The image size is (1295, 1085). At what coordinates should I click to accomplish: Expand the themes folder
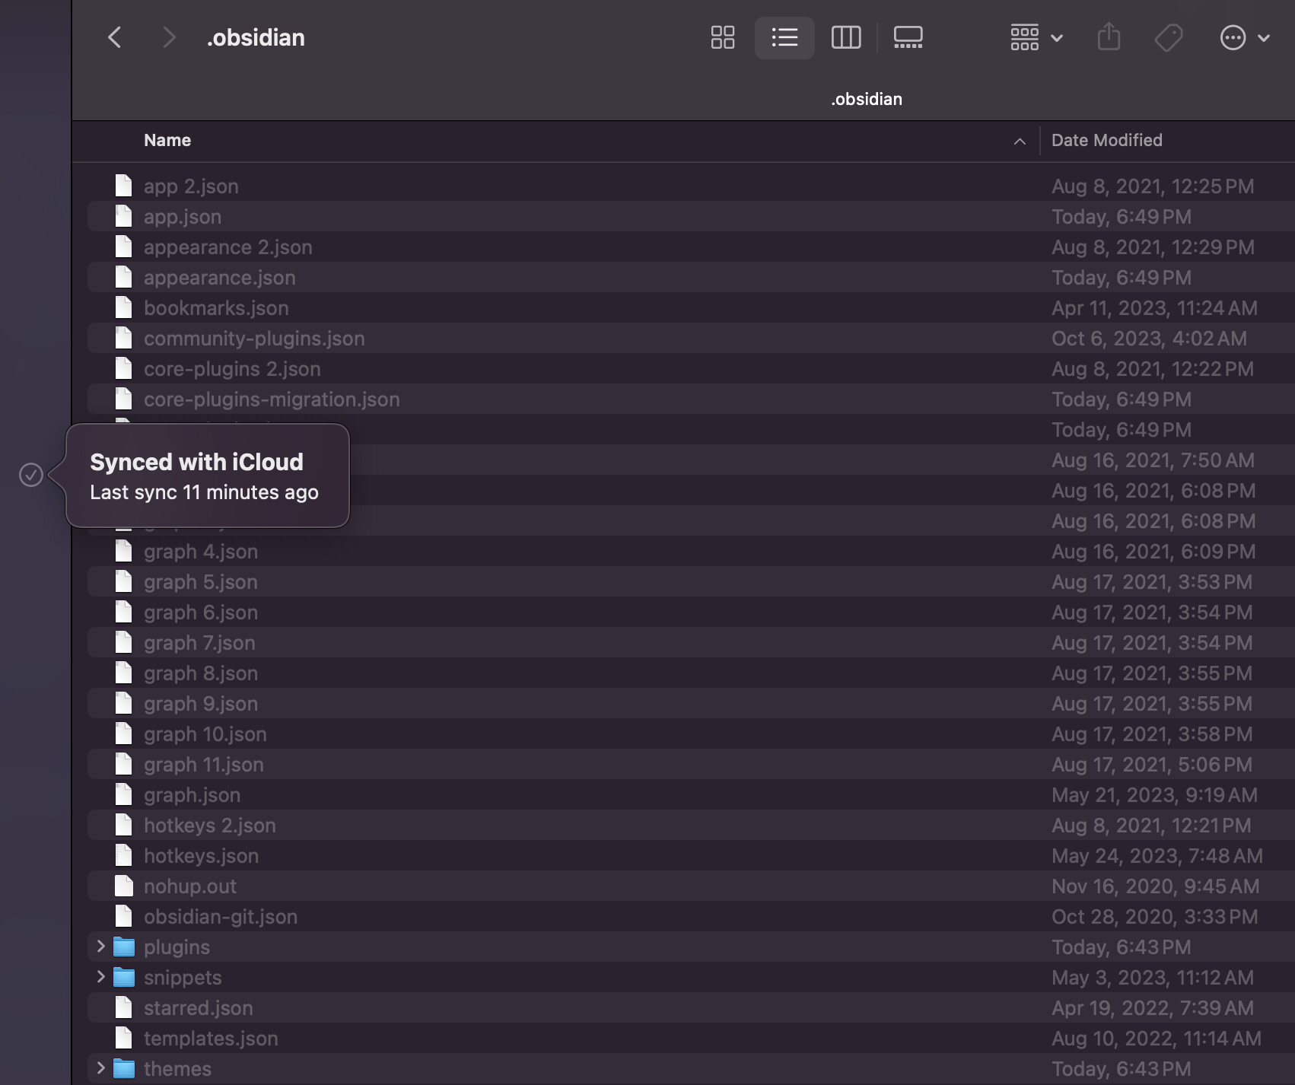pyautogui.click(x=100, y=1067)
